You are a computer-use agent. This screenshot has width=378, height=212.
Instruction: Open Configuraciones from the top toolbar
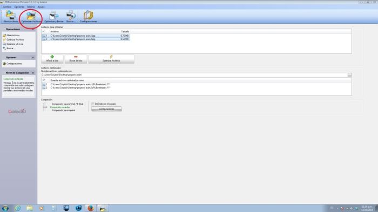(88, 17)
